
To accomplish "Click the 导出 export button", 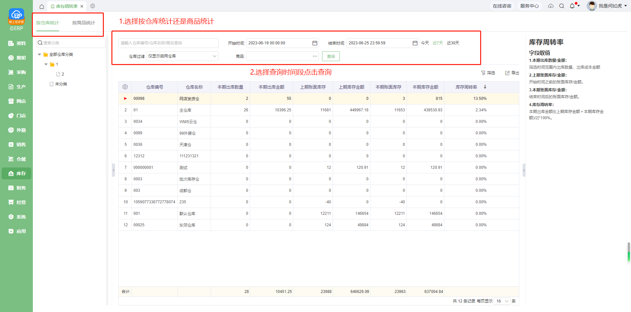I will click(512, 73).
